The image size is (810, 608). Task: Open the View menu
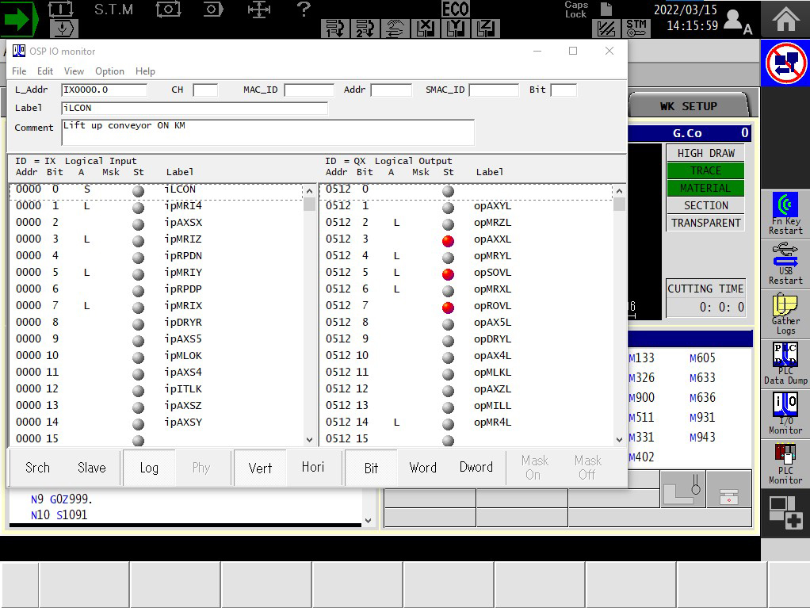point(74,71)
